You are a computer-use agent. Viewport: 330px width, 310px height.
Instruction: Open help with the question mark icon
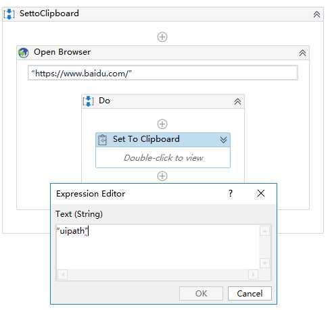click(x=231, y=193)
